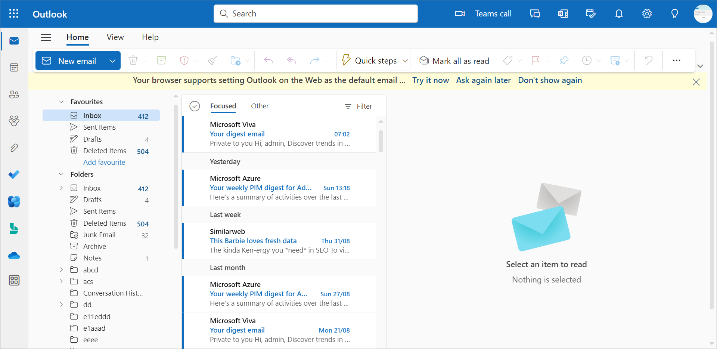Image resolution: width=717 pixels, height=349 pixels.
Task: Open the Quick steps dropdown arrow
Action: [x=405, y=61]
